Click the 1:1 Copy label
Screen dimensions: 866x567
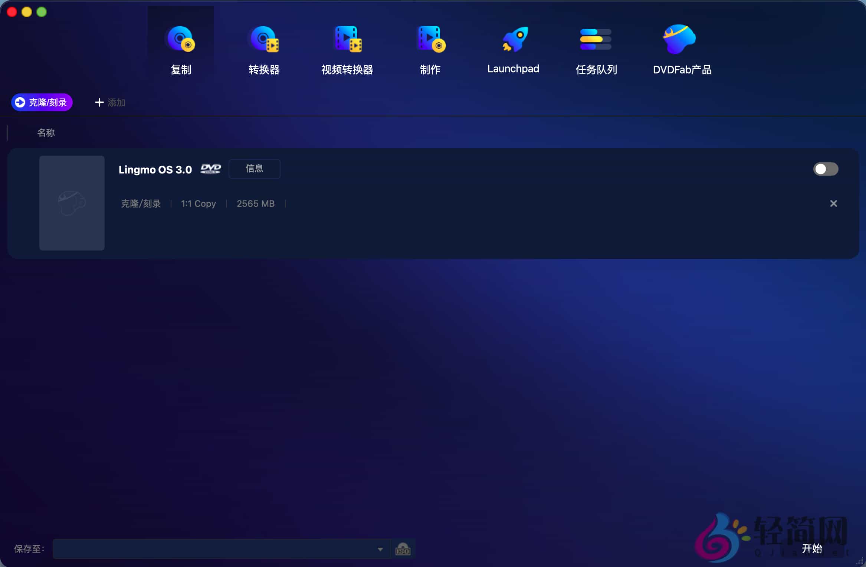(x=198, y=203)
